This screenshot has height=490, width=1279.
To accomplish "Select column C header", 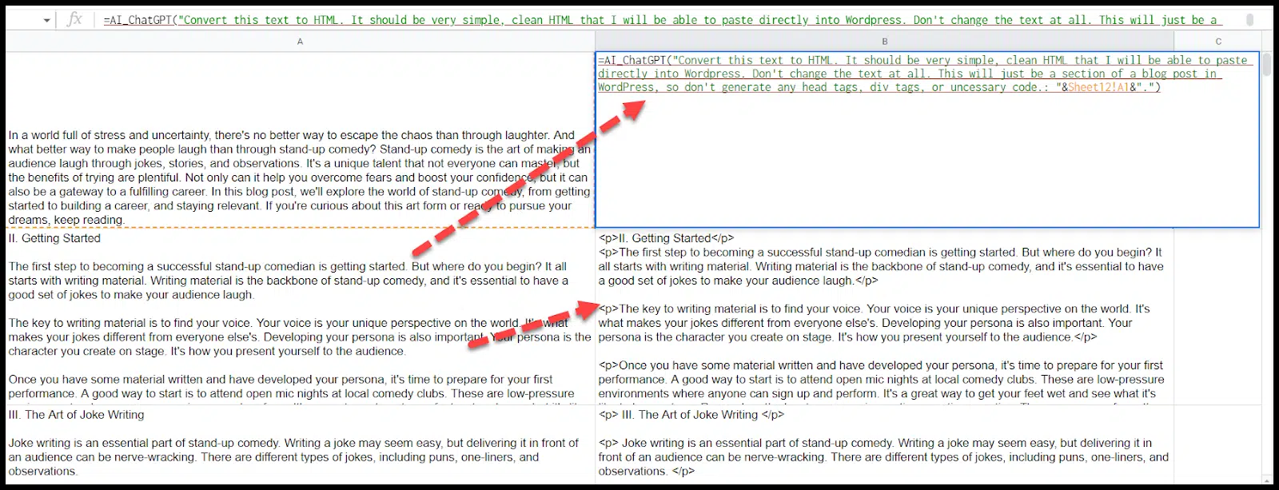I will pos(1218,41).
